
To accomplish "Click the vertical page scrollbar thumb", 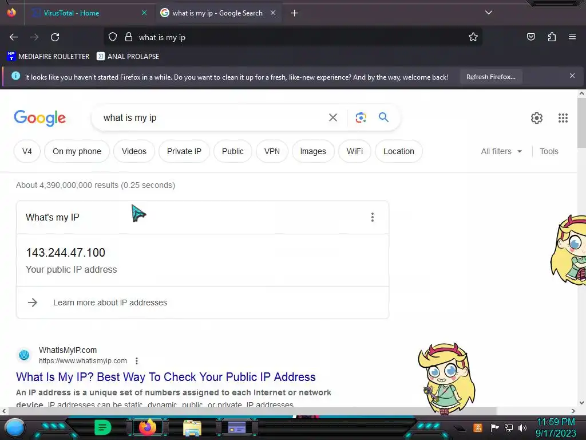I will click(x=581, y=123).
